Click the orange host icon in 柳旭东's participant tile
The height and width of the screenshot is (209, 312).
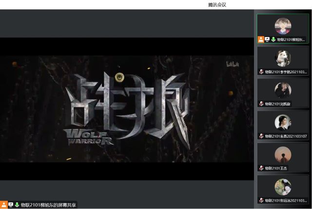tap(261, 40)
